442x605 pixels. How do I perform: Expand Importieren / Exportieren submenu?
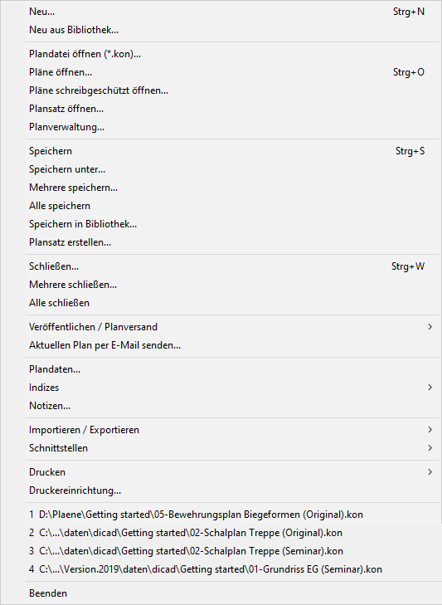point(232,430)
